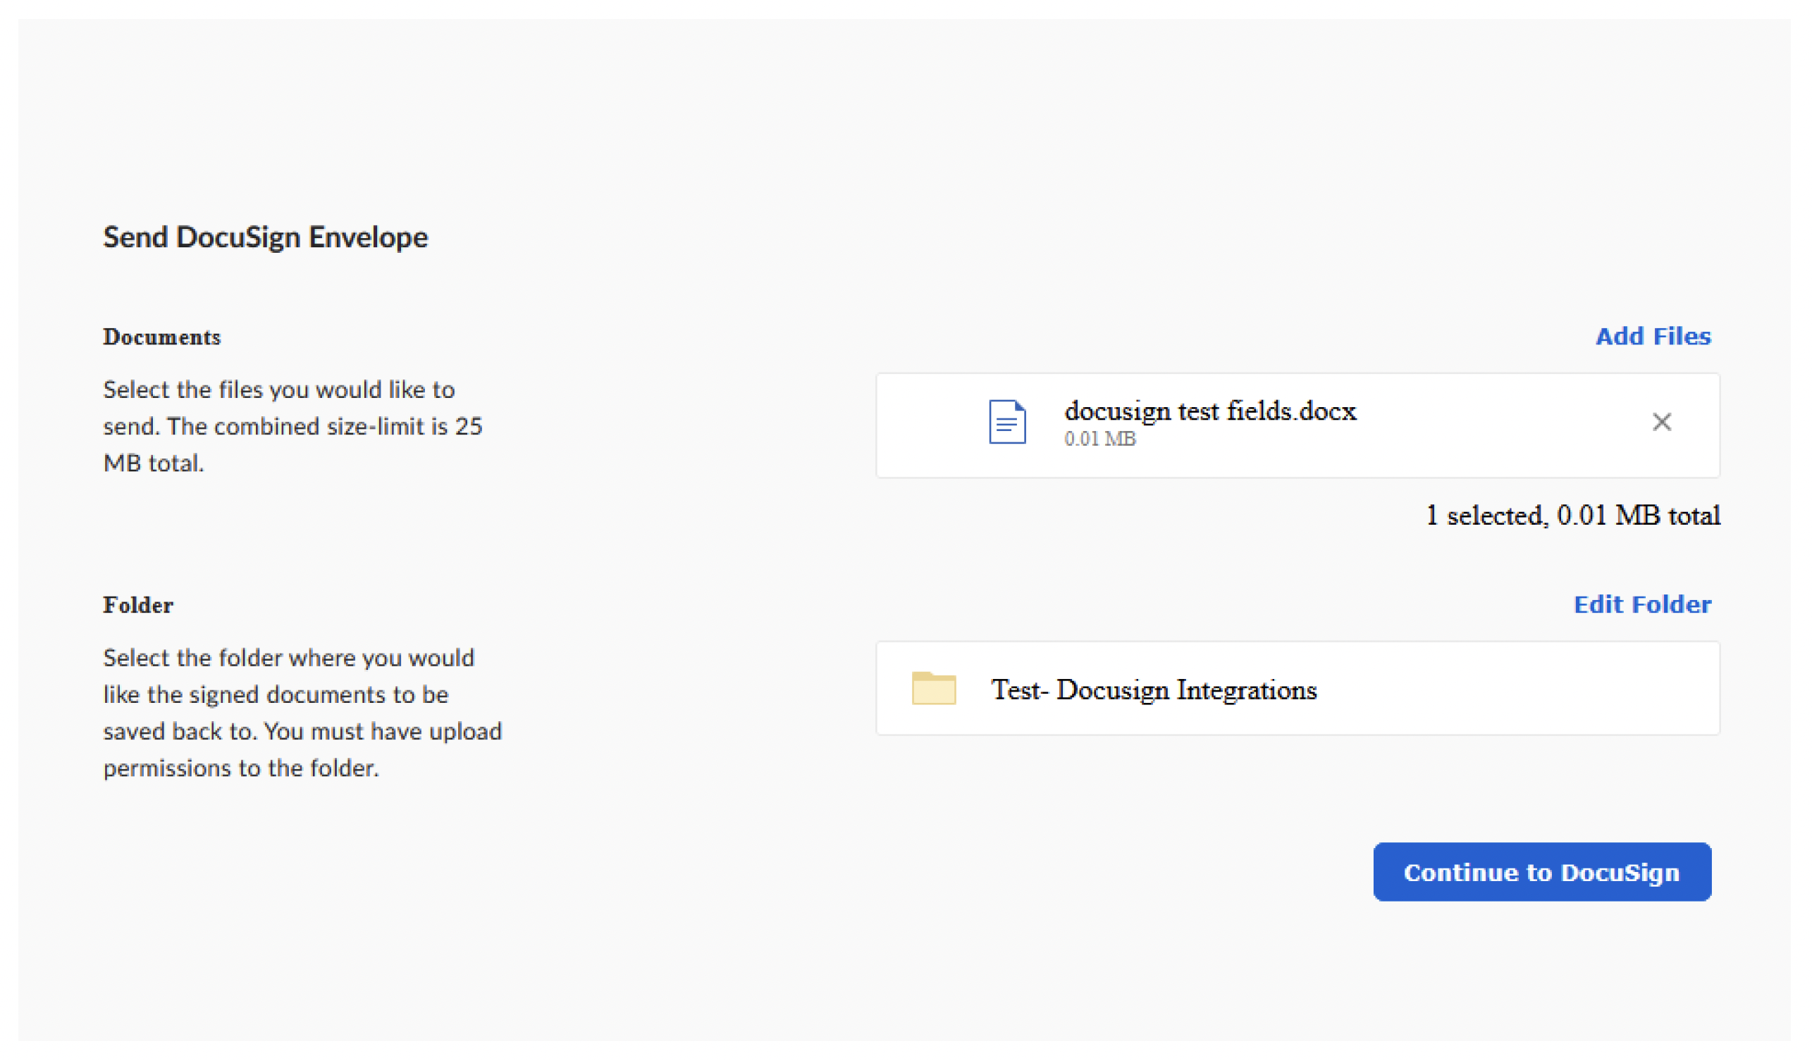
Task: Click the Folder section heading
Action: click(x=138, y=605)
